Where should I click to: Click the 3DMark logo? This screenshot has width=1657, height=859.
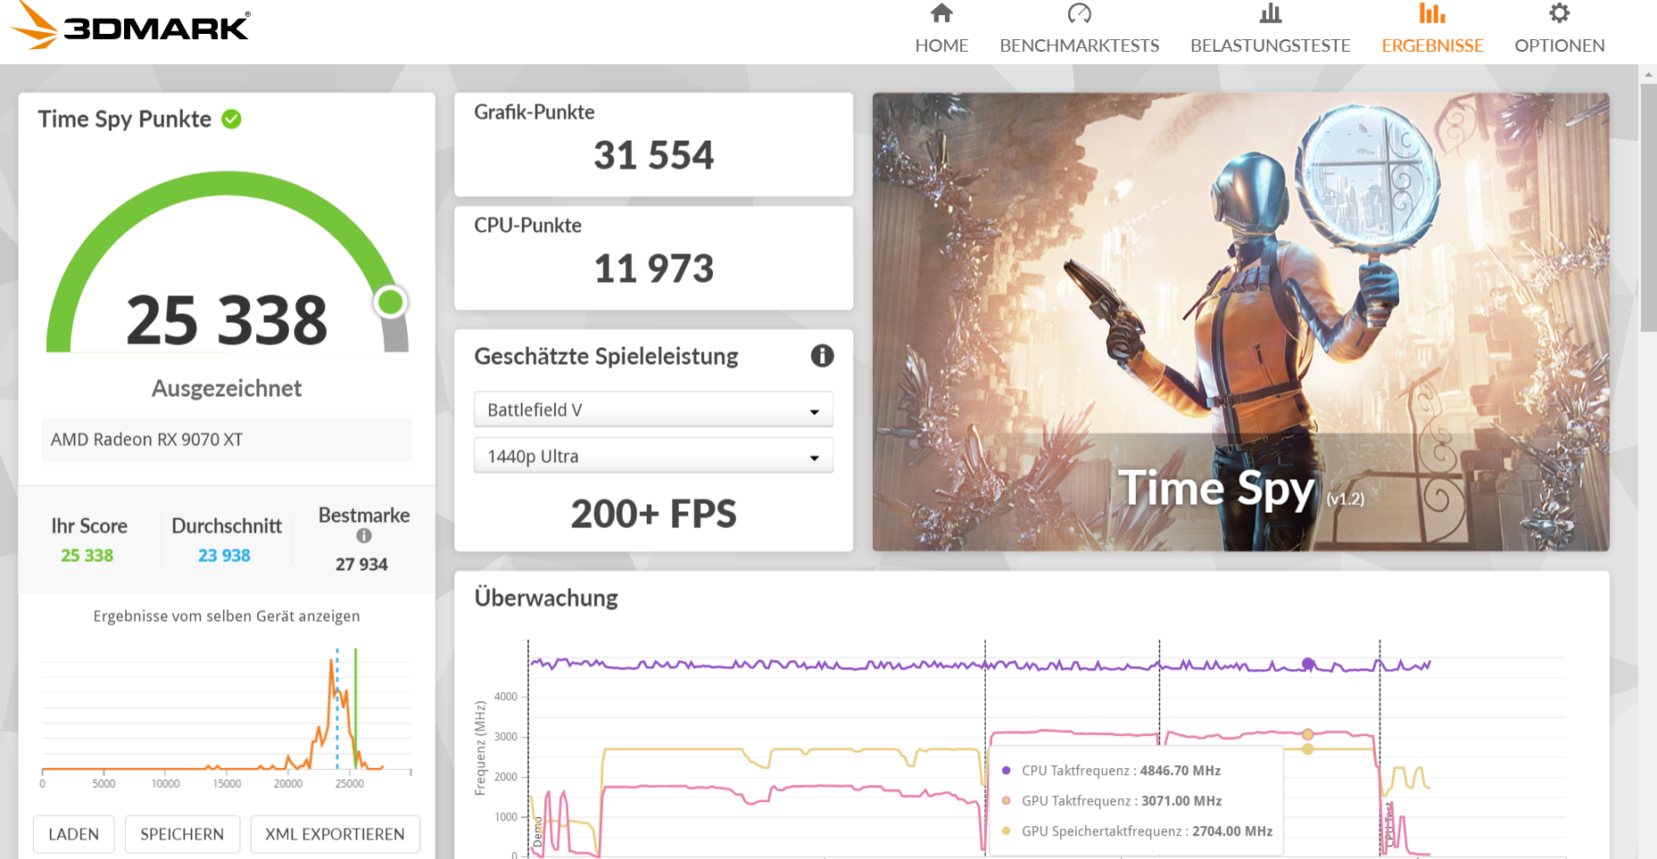click(x=130, y=25)
